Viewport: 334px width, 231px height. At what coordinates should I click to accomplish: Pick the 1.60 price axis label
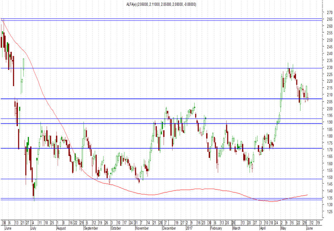(330, 164)
